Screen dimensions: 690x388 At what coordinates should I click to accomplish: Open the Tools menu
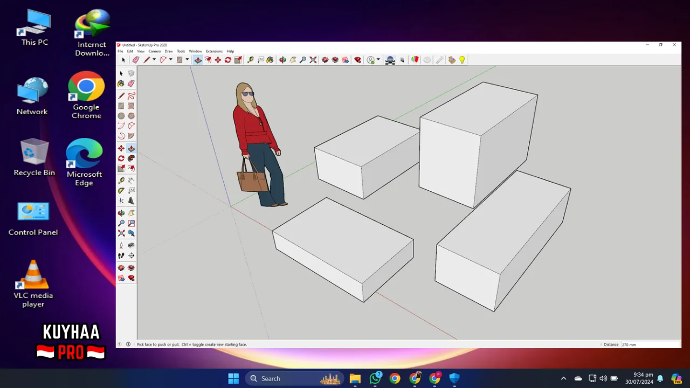point(181,51)
